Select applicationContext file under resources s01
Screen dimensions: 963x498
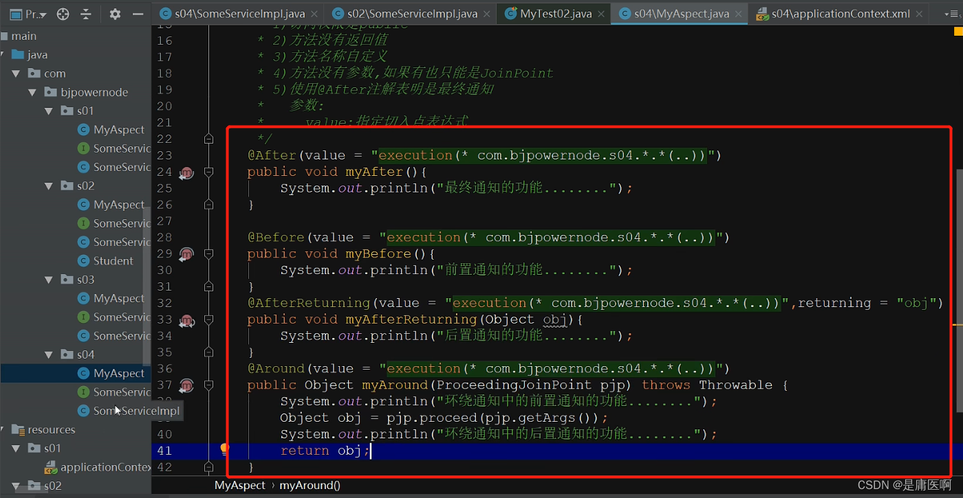click(98, 467)
